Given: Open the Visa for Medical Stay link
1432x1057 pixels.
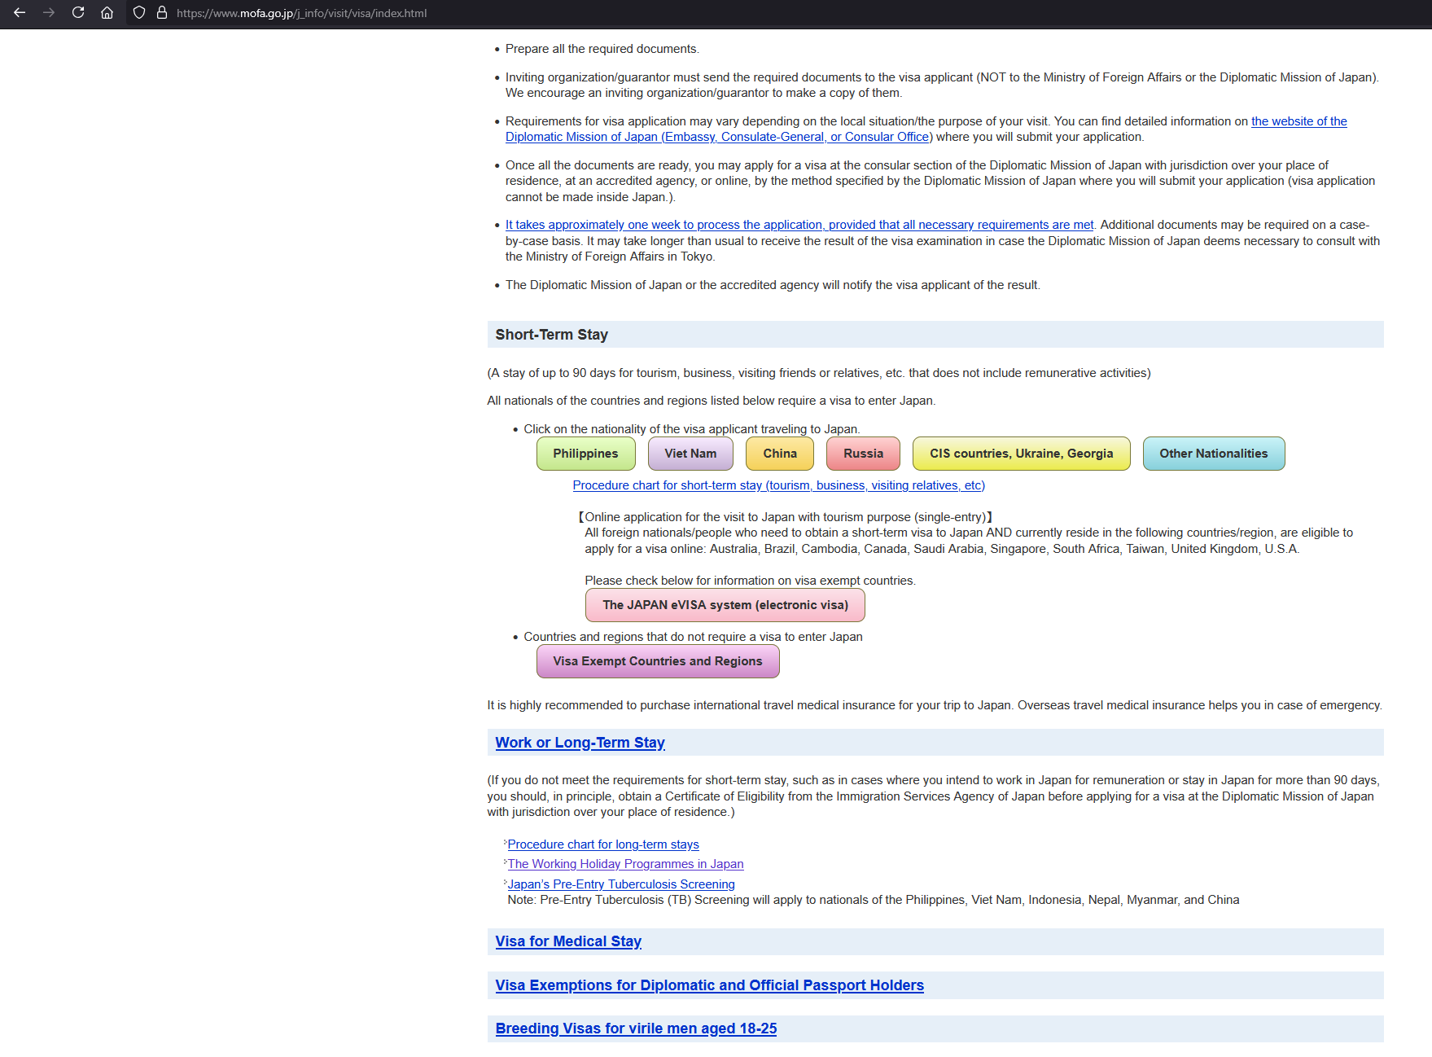Looking at the screenshot, I should tap(568, 941).
